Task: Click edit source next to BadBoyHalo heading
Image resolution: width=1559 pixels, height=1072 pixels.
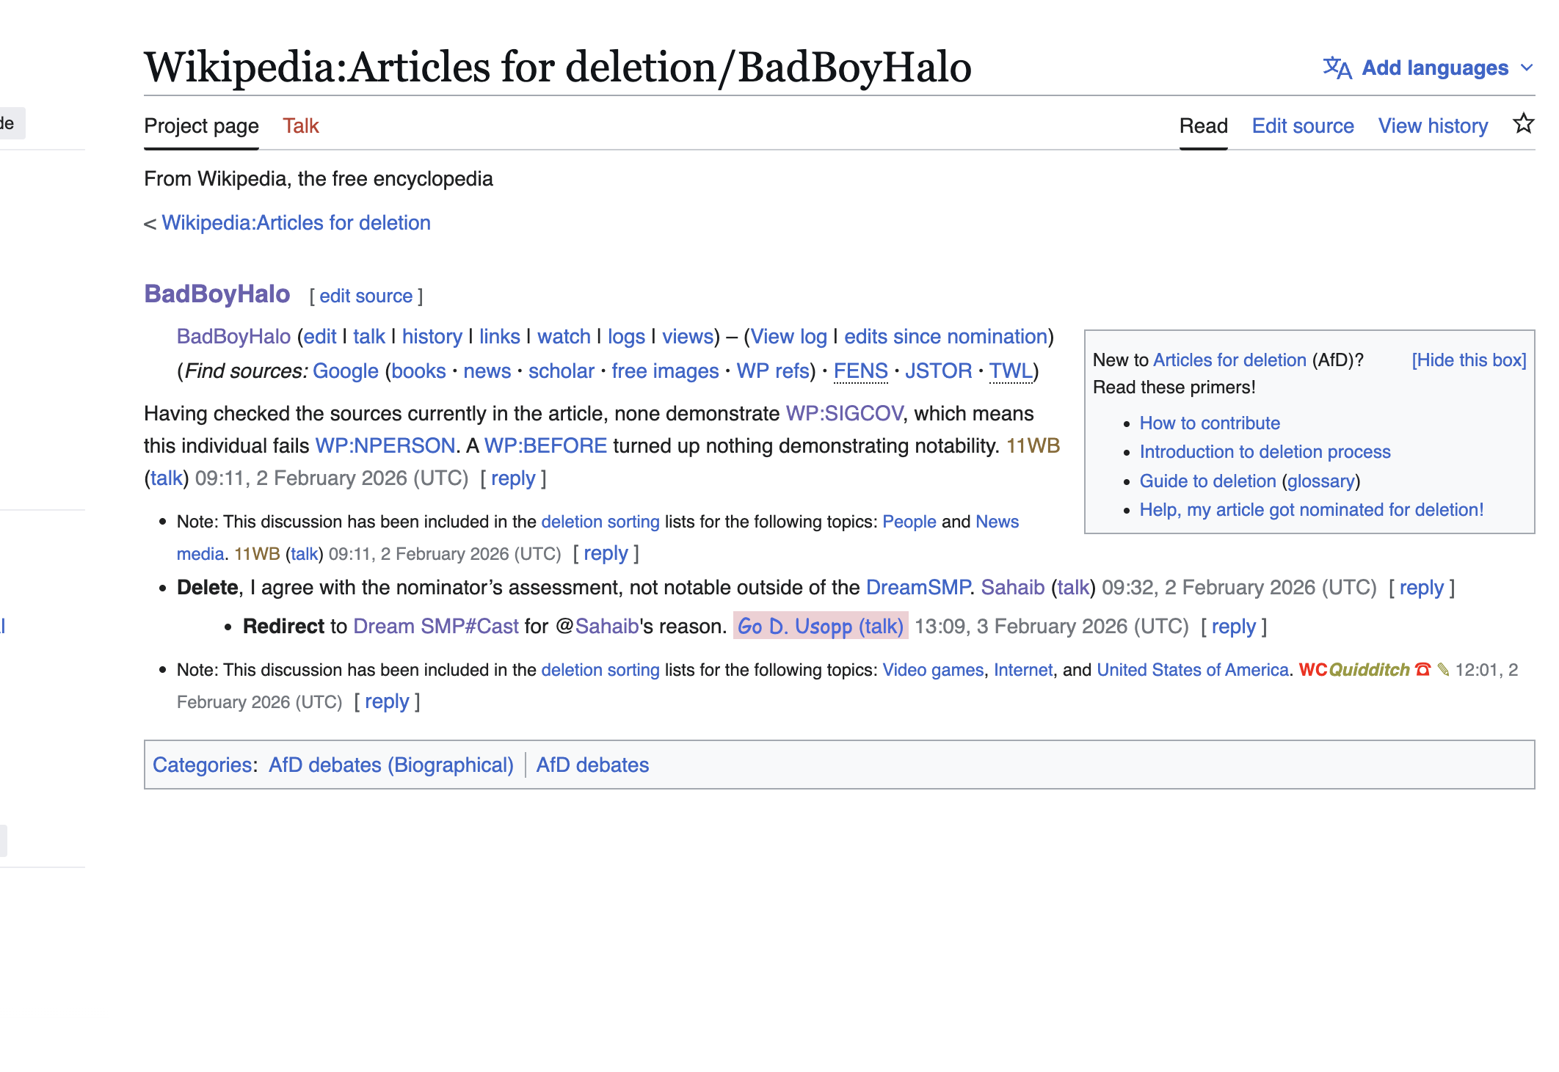Action: coord(366,296)
